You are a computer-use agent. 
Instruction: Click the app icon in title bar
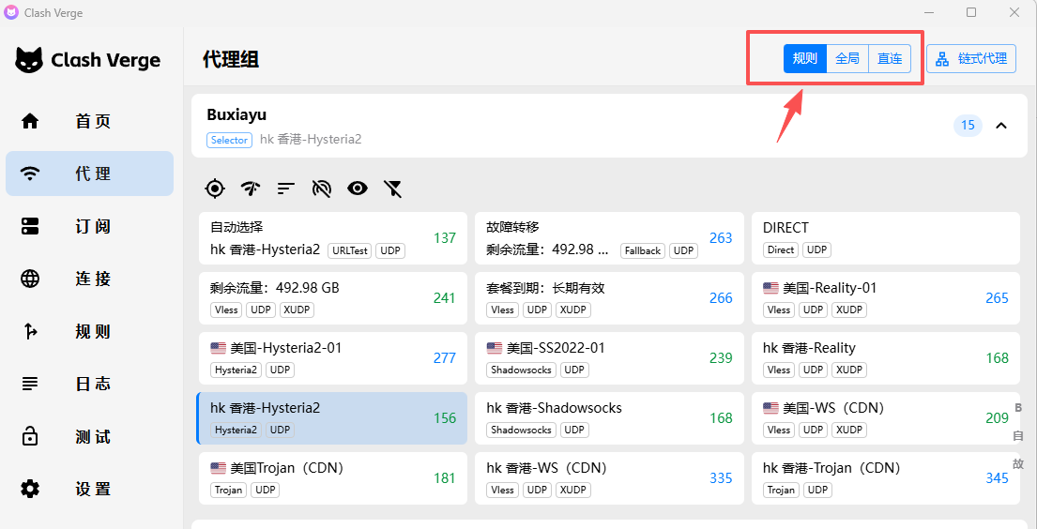coord(11,12)
